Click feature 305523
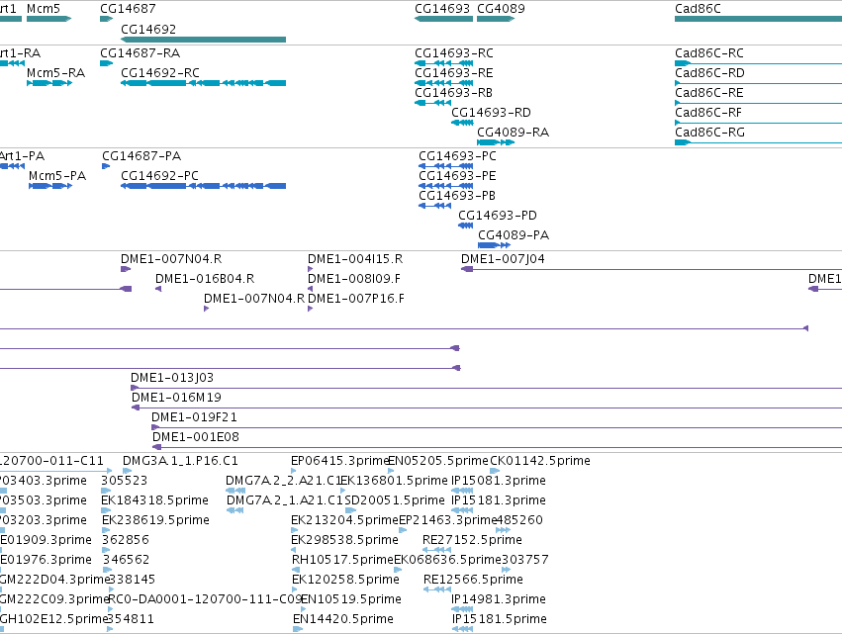Image resolution: width=842 pixels, height=634 pixels. pos(106,491)
